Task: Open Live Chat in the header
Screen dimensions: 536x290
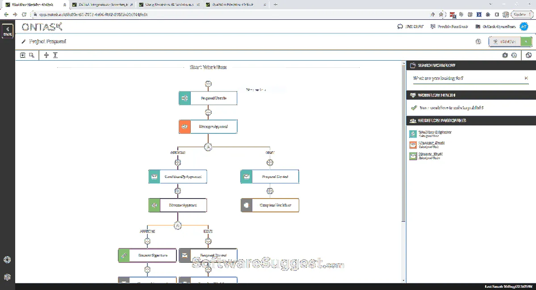Action: tap(410, 27)
